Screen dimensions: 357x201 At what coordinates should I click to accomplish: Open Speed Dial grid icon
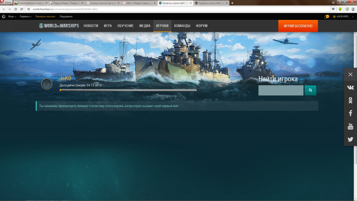[x=21, y=9]
